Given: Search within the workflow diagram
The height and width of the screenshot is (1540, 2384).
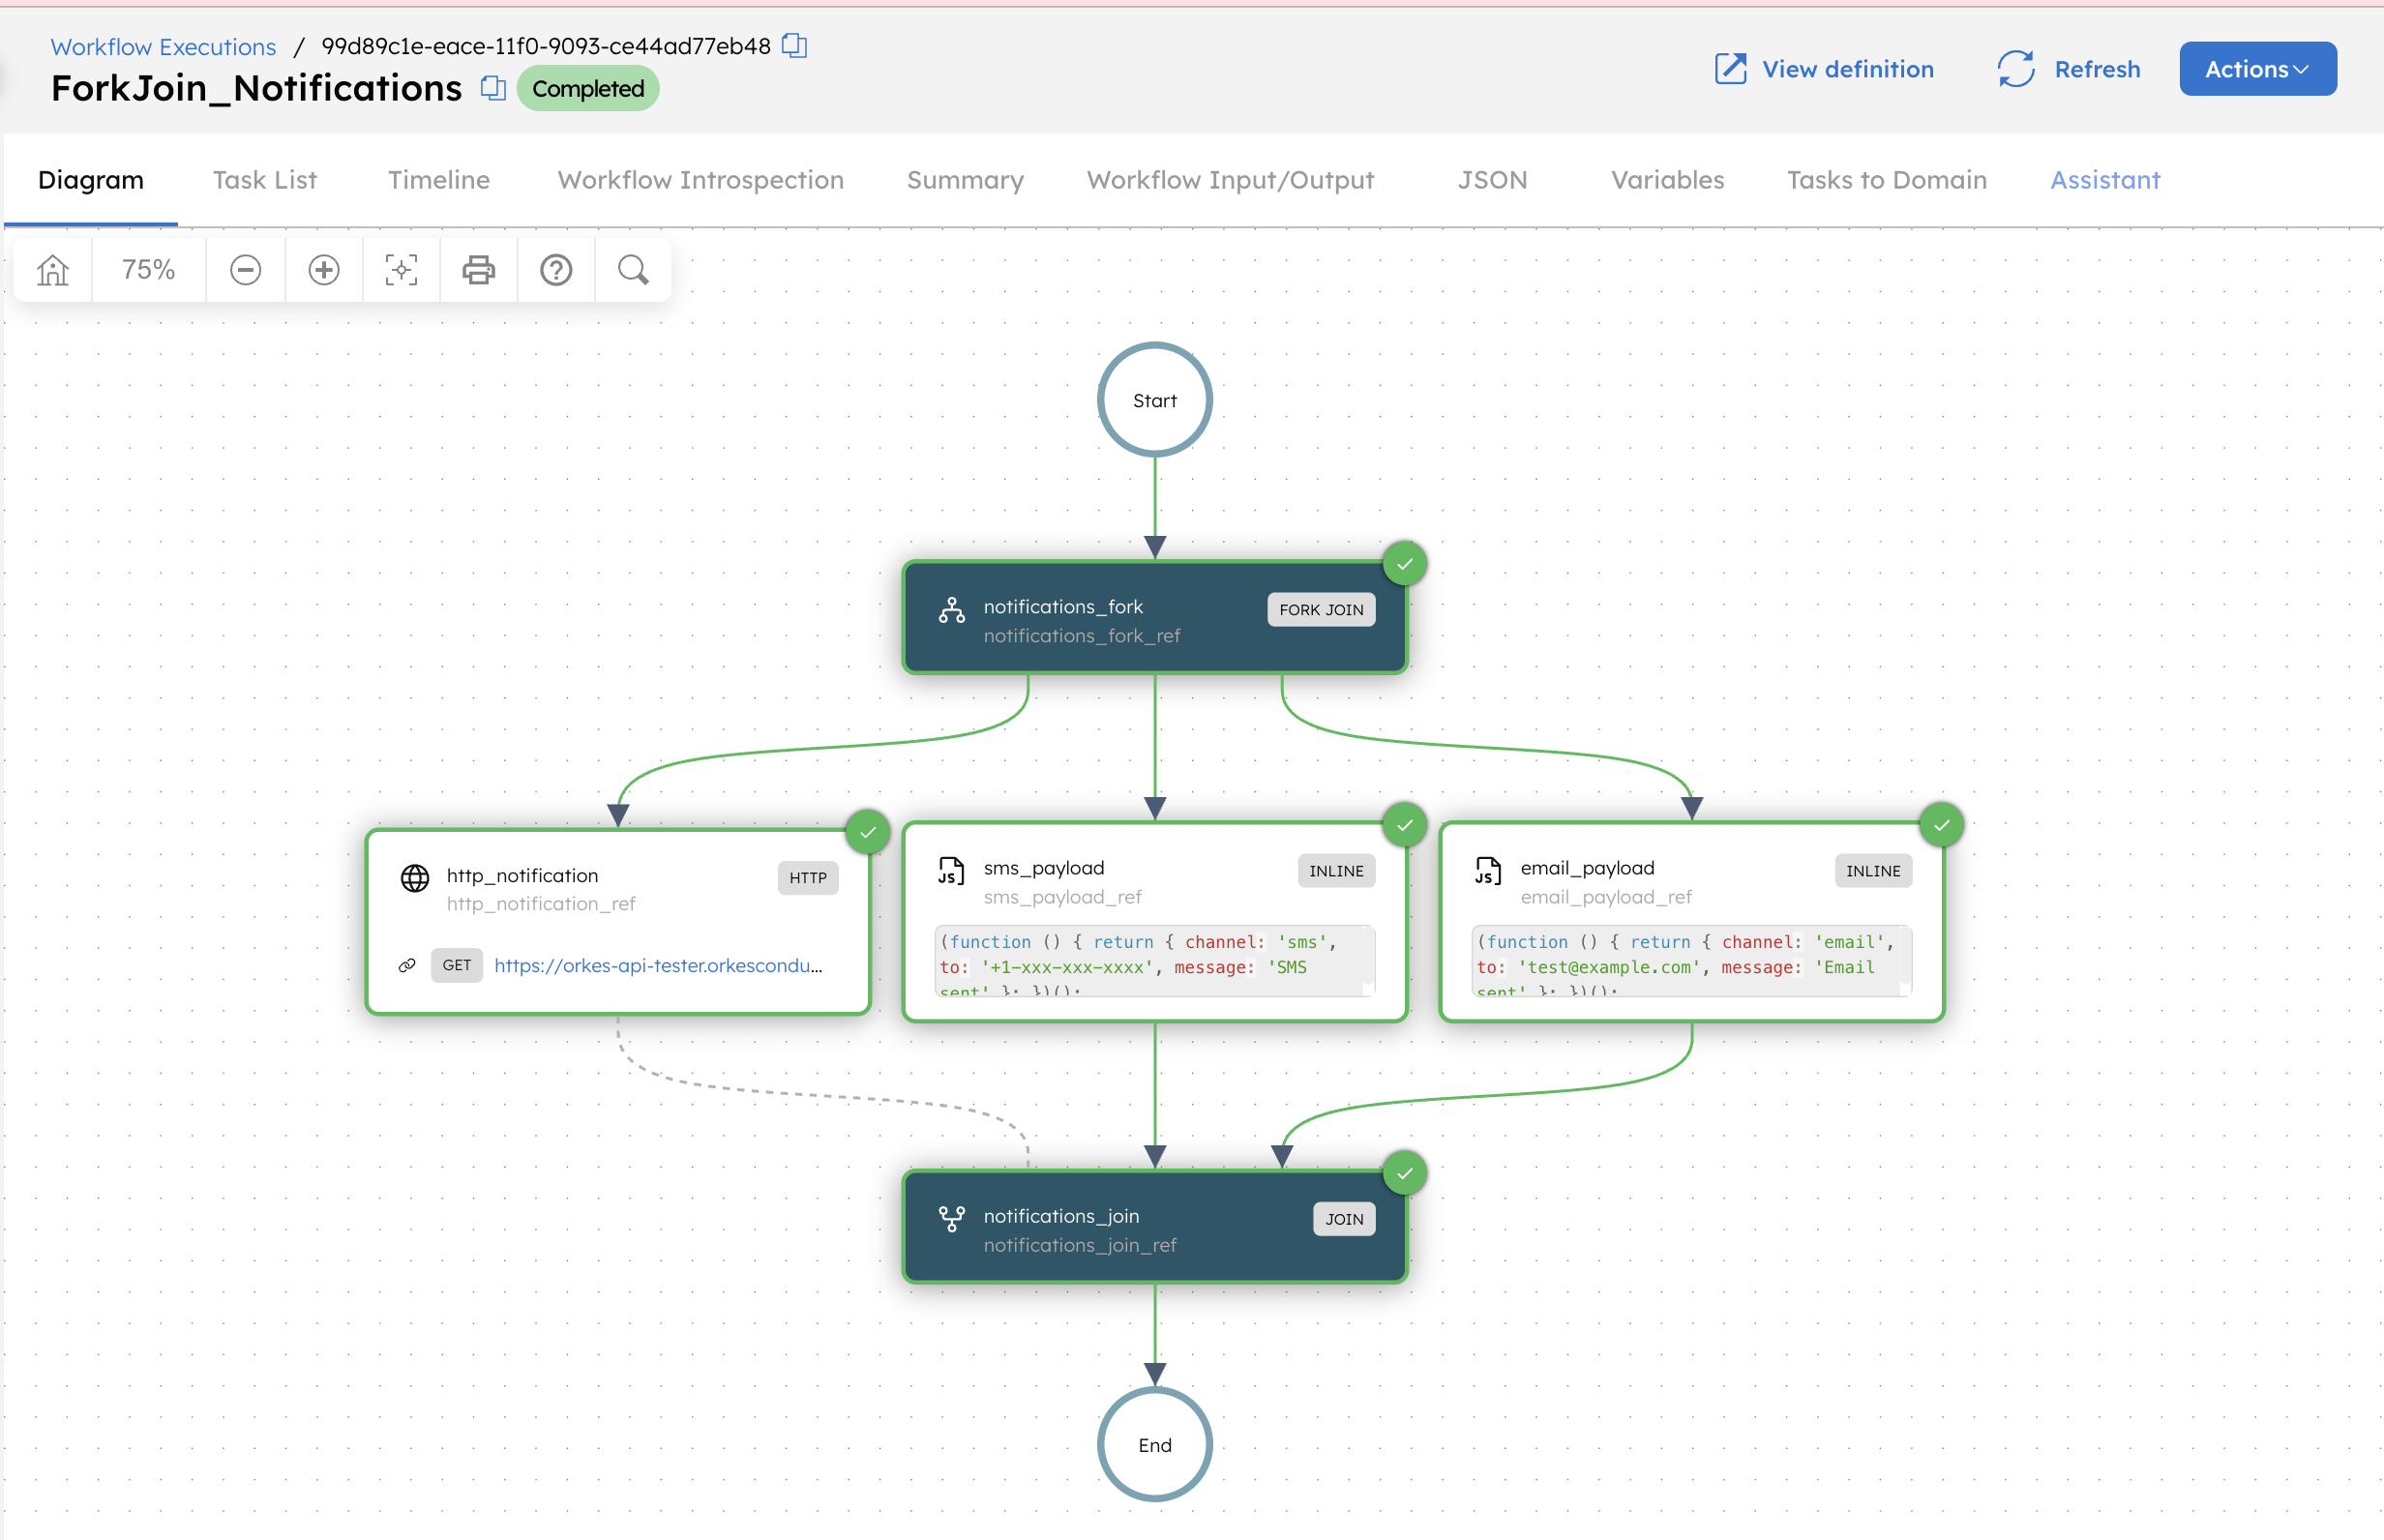Looking at the screenshot, I should 632,269.
